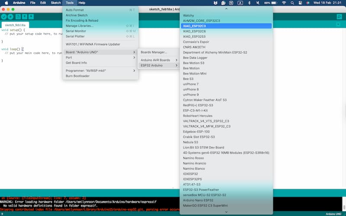
Task: Click scroll-down arrow at bottom of board list
Action: pyautogui.click(x=226, y=212)
